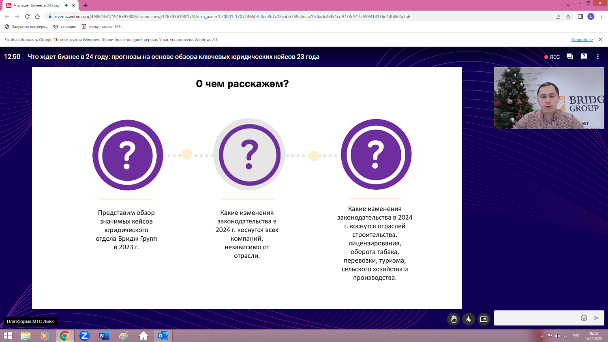Click the share page icon in address bar
The width and height of the screenshot is (608, 342).
(558, 17)
